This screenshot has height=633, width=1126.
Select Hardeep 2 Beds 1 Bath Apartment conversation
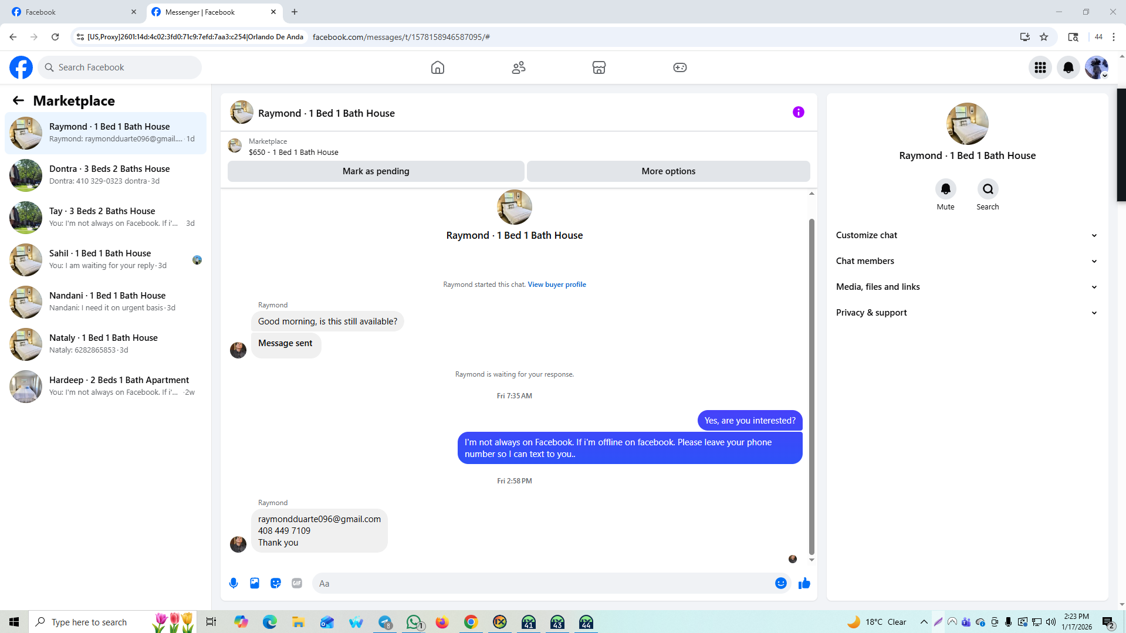click(106, 387)
